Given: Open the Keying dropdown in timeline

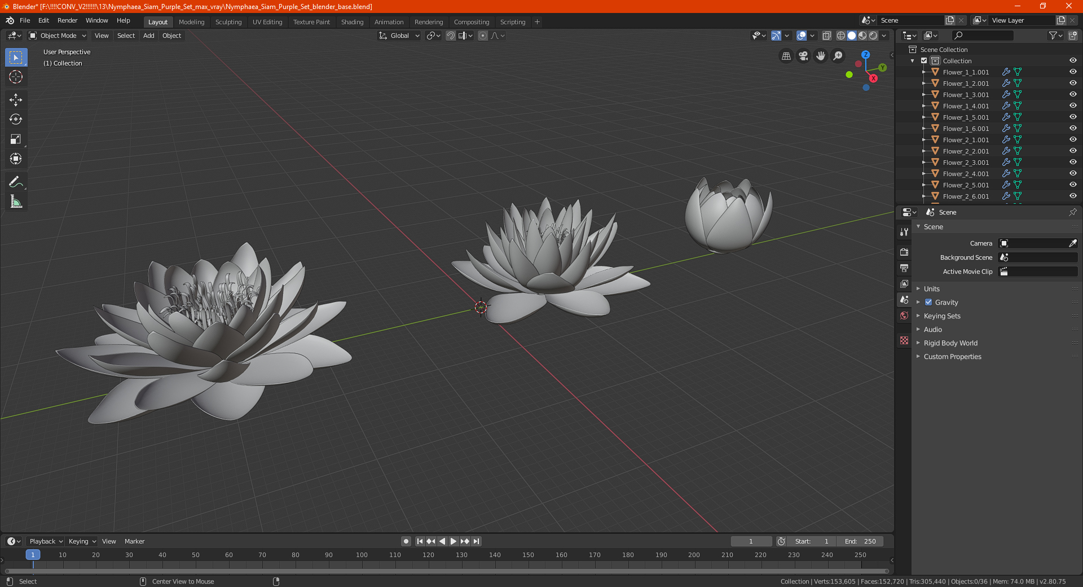Looking at the screenshot, I should click(82, 541).
